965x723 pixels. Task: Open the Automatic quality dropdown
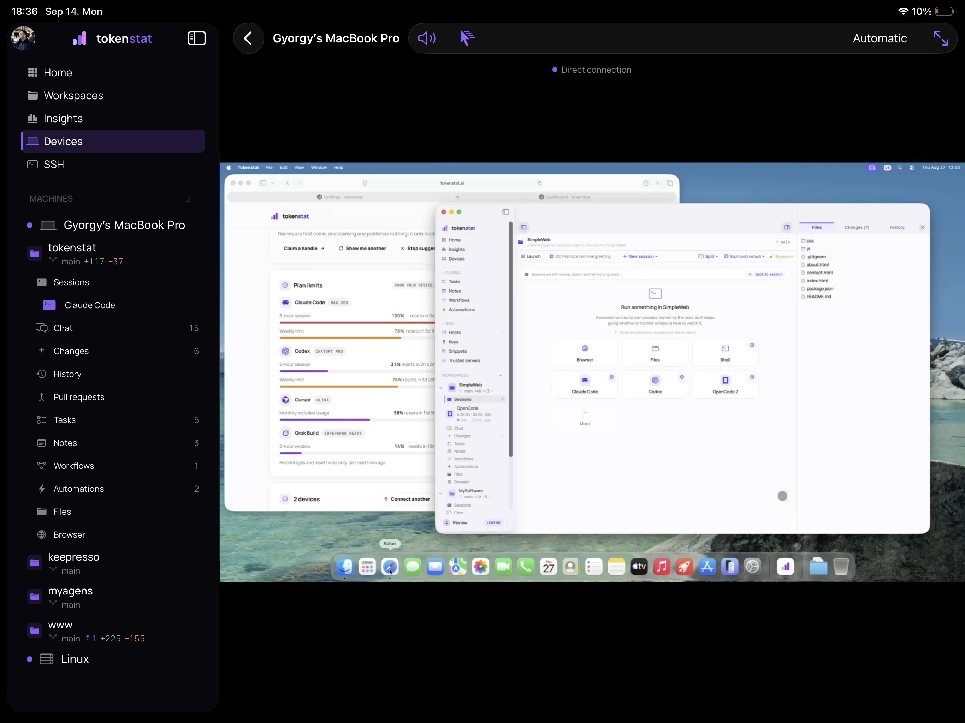click(880, 38)
